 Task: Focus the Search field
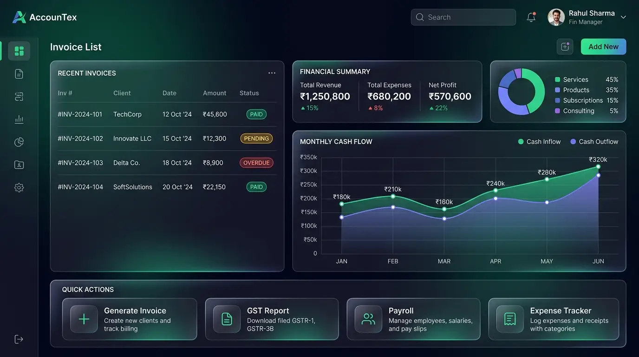[x=463, y=17]
